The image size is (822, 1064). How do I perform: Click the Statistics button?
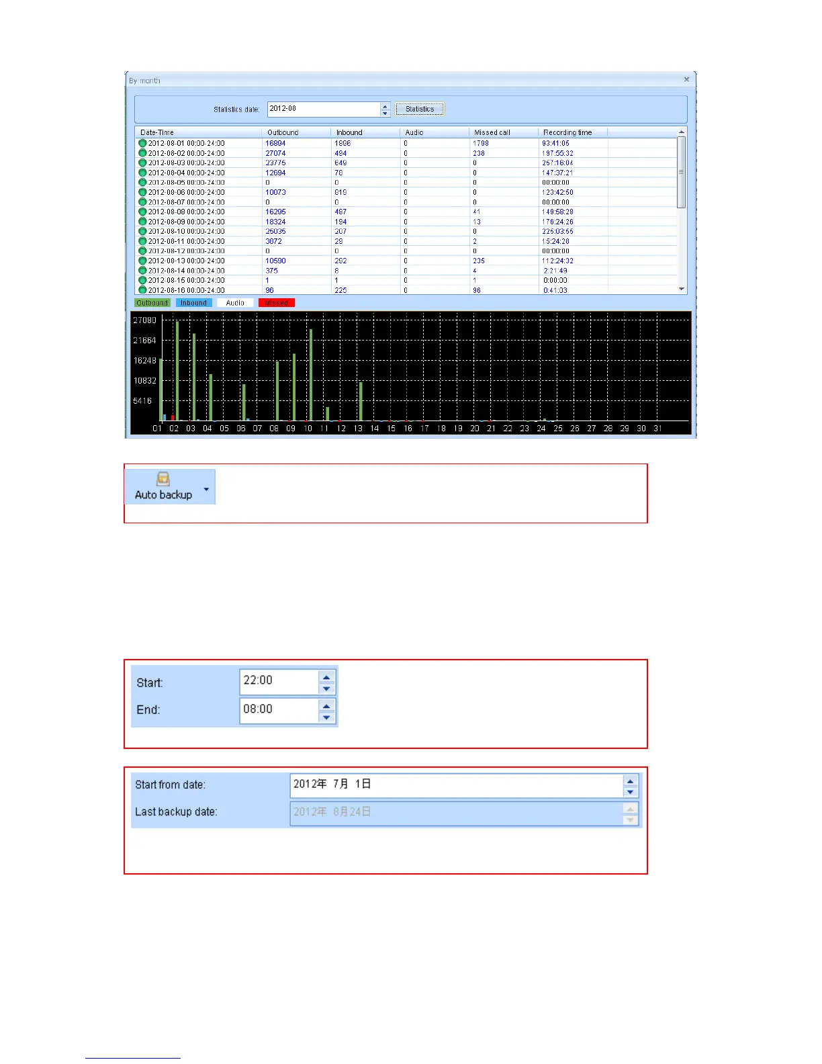420,109
